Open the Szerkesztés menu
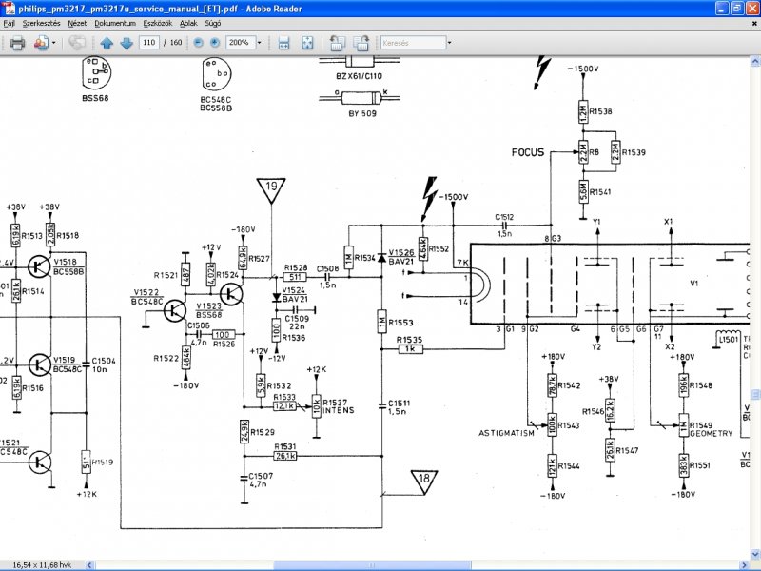The height and width of the screenshot is (571, 761). click(41, 23)
